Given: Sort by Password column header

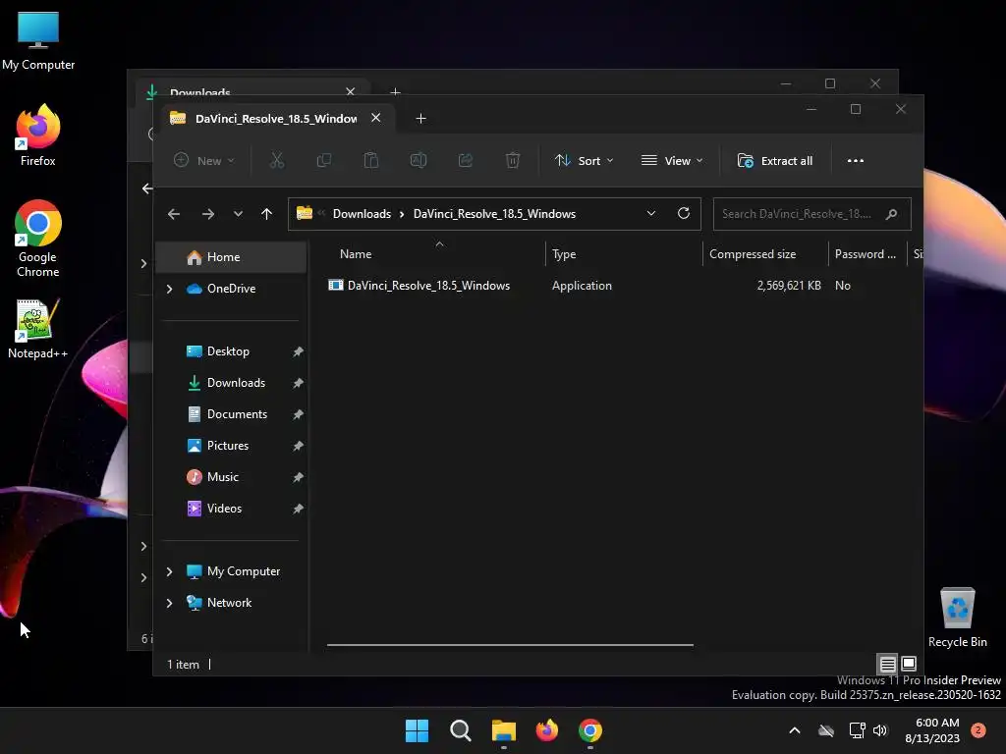Looking at the screenshot, I should (866, 254).
